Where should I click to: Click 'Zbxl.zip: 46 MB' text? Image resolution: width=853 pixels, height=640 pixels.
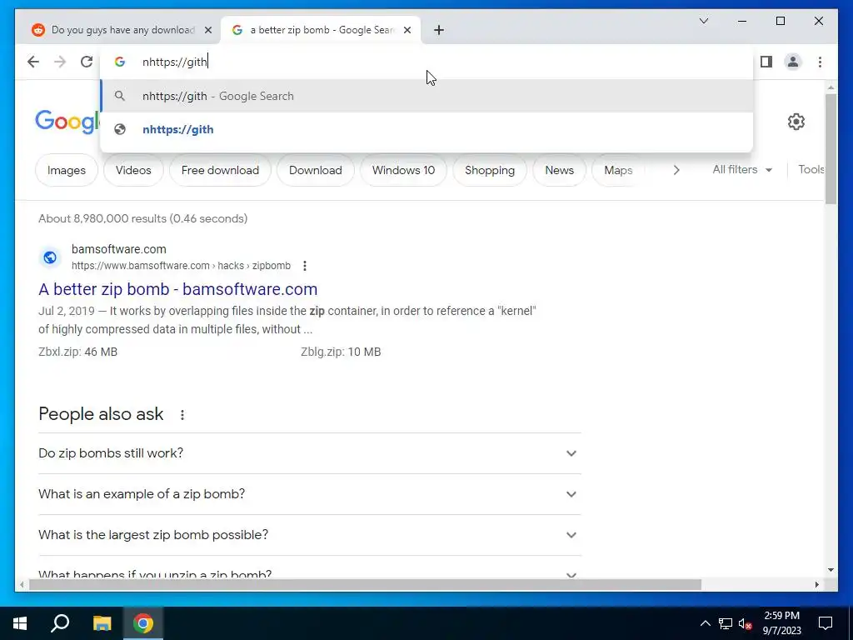pos(77,352)
